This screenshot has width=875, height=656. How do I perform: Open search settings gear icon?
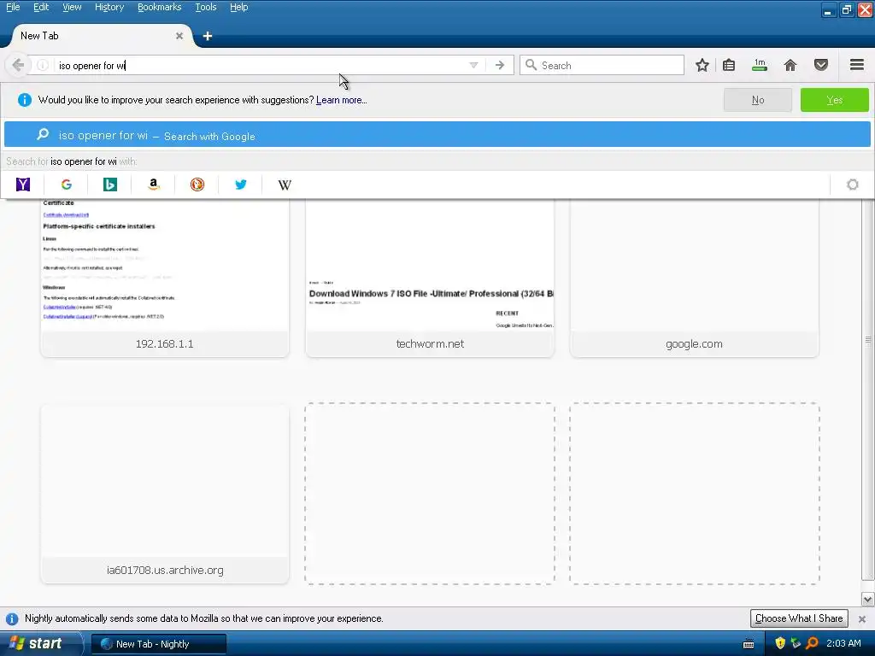coord(852,184)
